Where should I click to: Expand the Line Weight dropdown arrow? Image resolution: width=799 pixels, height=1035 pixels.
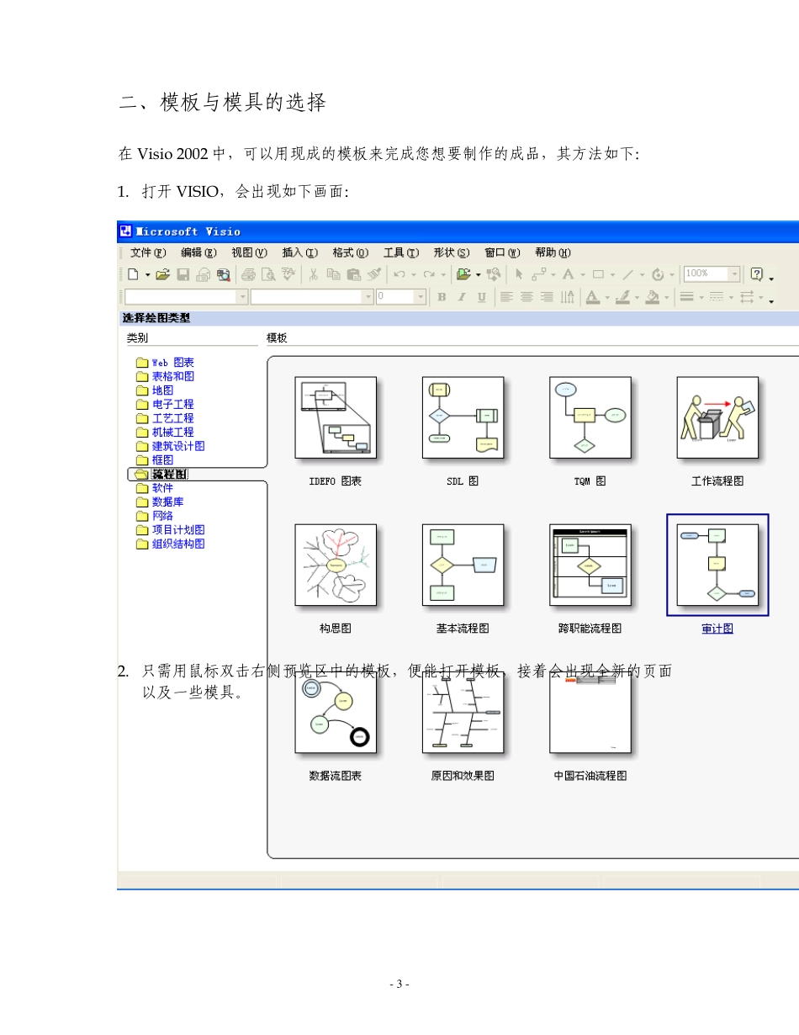tap(701, 297)
